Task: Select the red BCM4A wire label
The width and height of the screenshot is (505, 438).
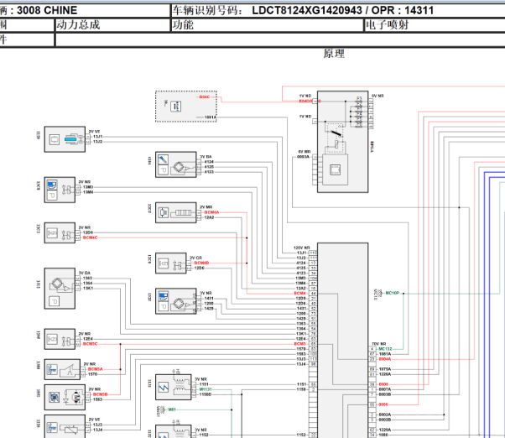Action: (211, 212)
